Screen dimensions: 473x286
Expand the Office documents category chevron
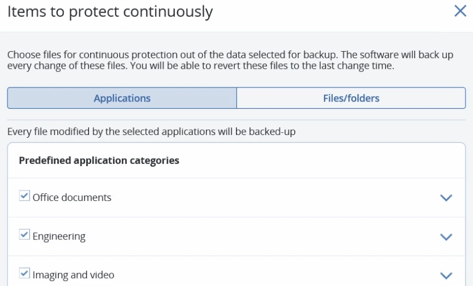(x=446, y=198)
